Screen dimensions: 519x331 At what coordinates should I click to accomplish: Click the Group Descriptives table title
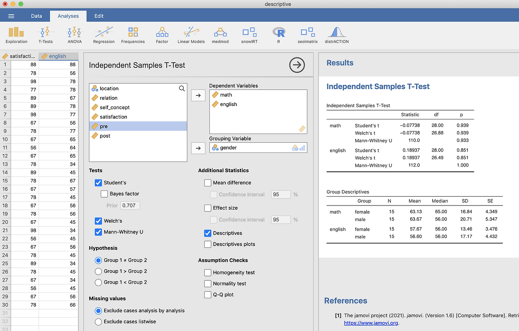pyautogui.click(x=348, y=192)
